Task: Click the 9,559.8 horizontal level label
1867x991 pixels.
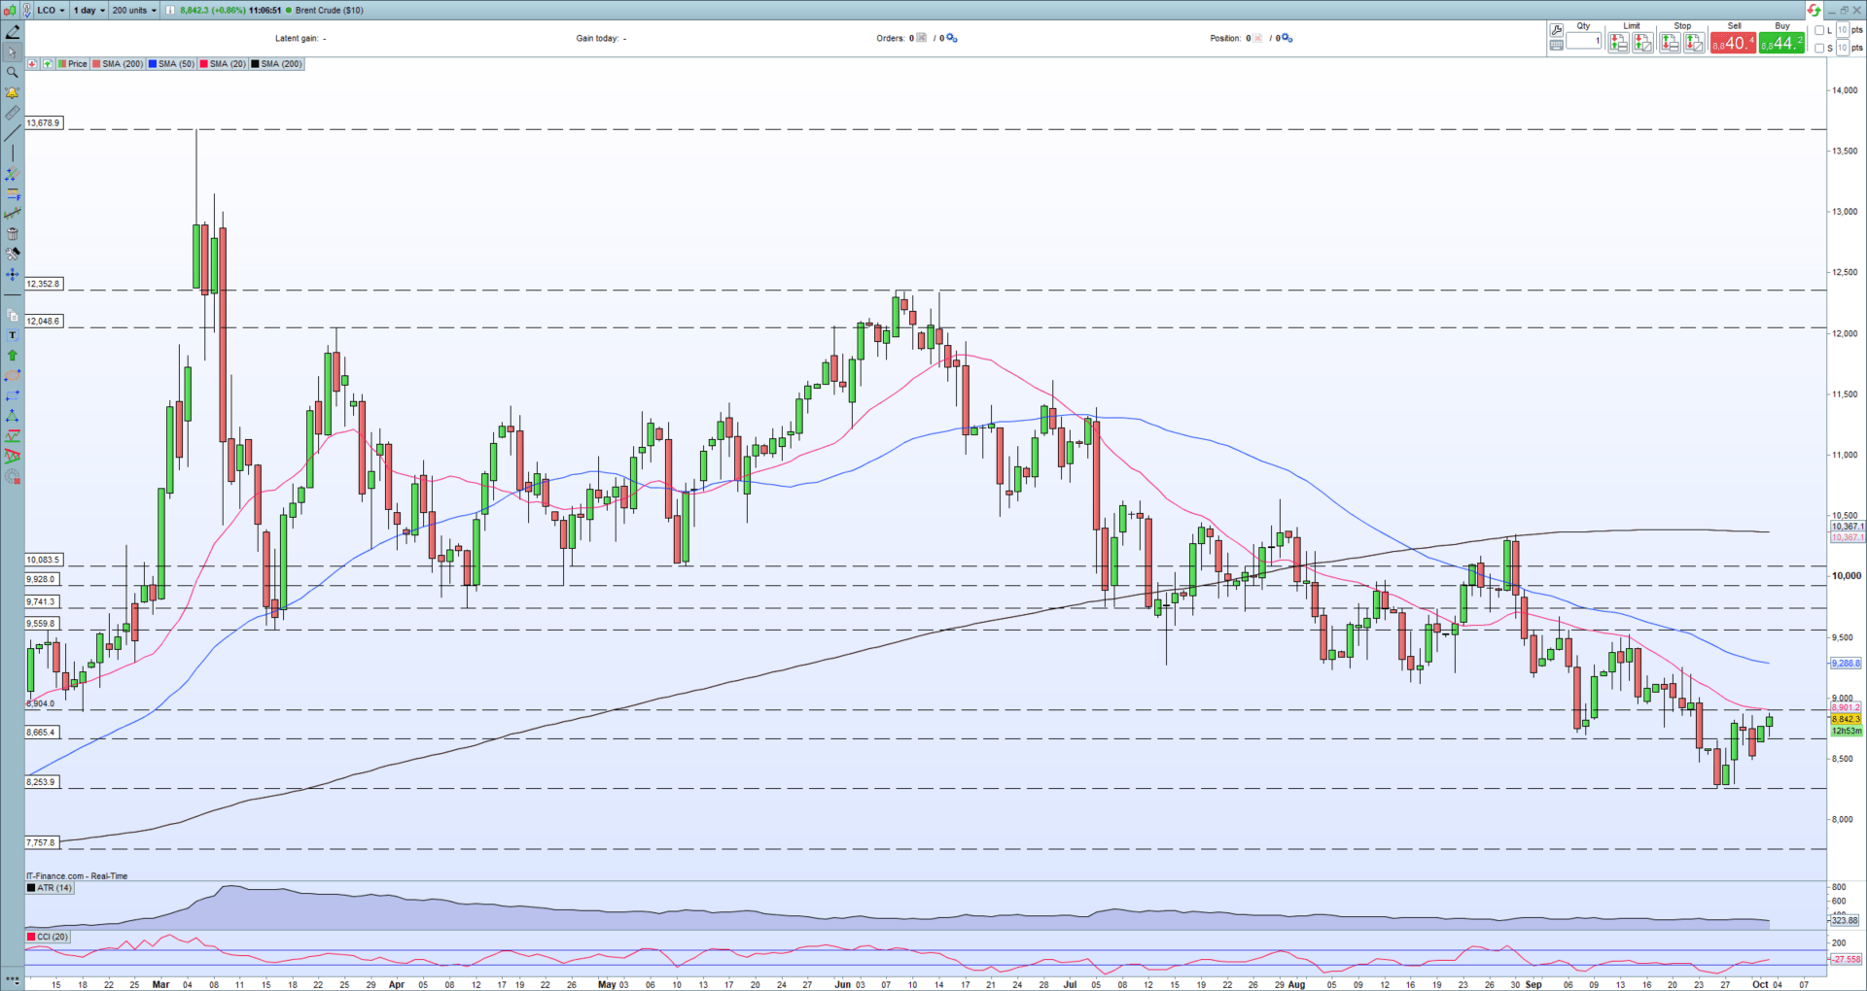Action: click(41, 624)
